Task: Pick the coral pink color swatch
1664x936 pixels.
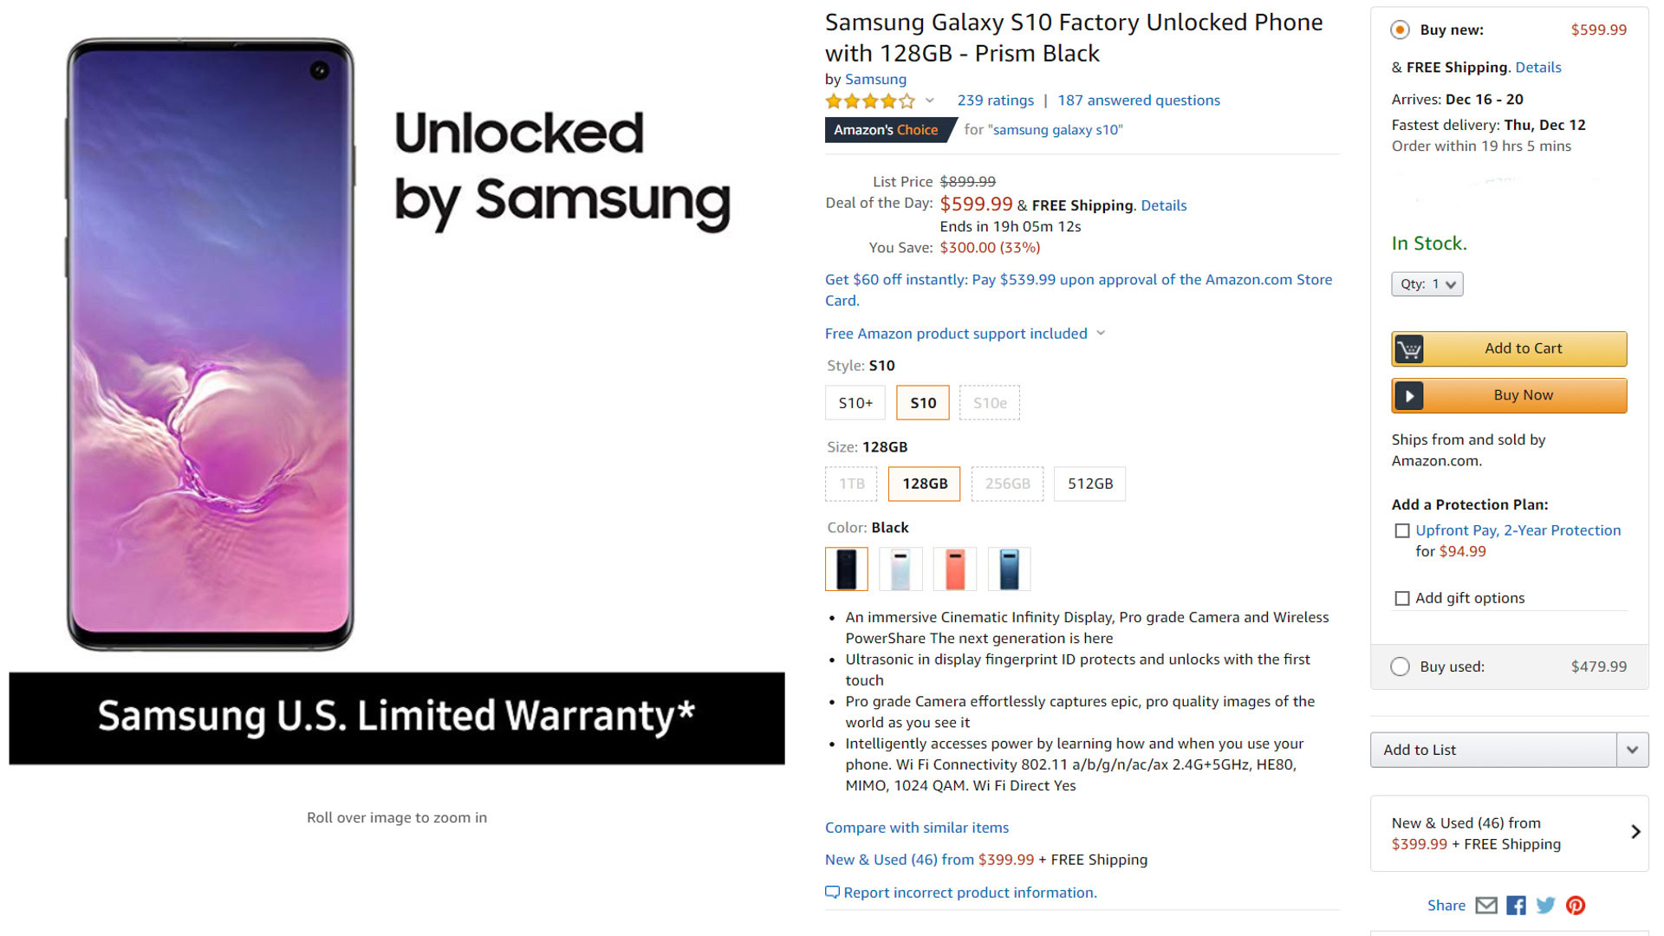Action: coord(955,569)
